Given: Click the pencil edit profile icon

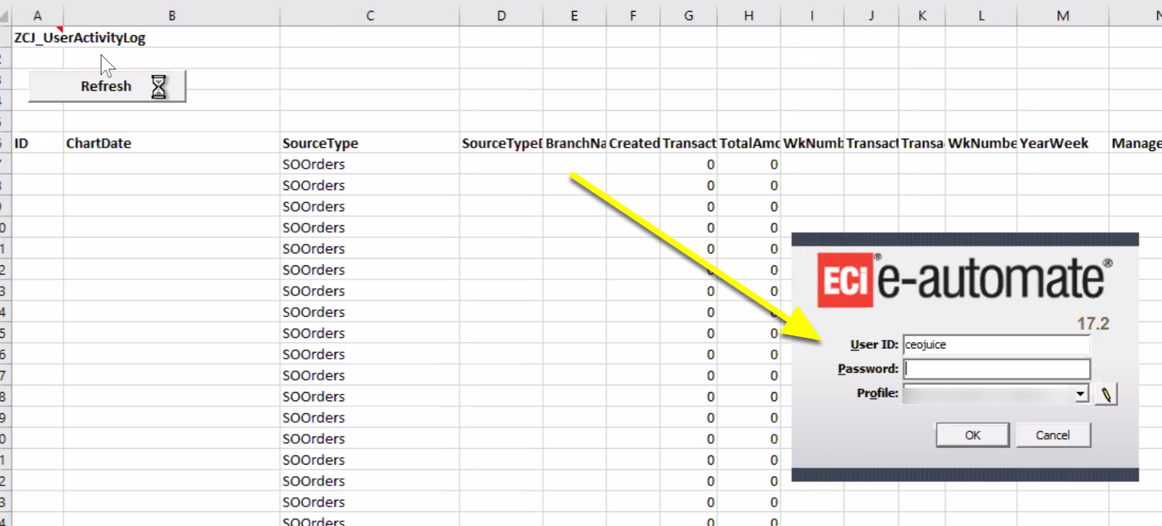Looking at the screenshot, I should tap(1106, 394).
